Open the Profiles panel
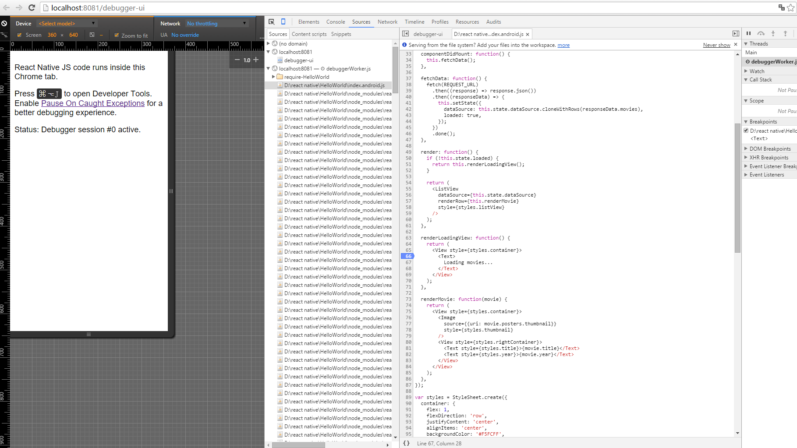The height and width of the screenshot is (448, 797). tap(440, 22)
